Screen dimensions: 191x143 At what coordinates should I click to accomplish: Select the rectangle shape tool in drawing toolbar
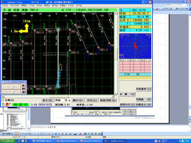coord(42,133)
